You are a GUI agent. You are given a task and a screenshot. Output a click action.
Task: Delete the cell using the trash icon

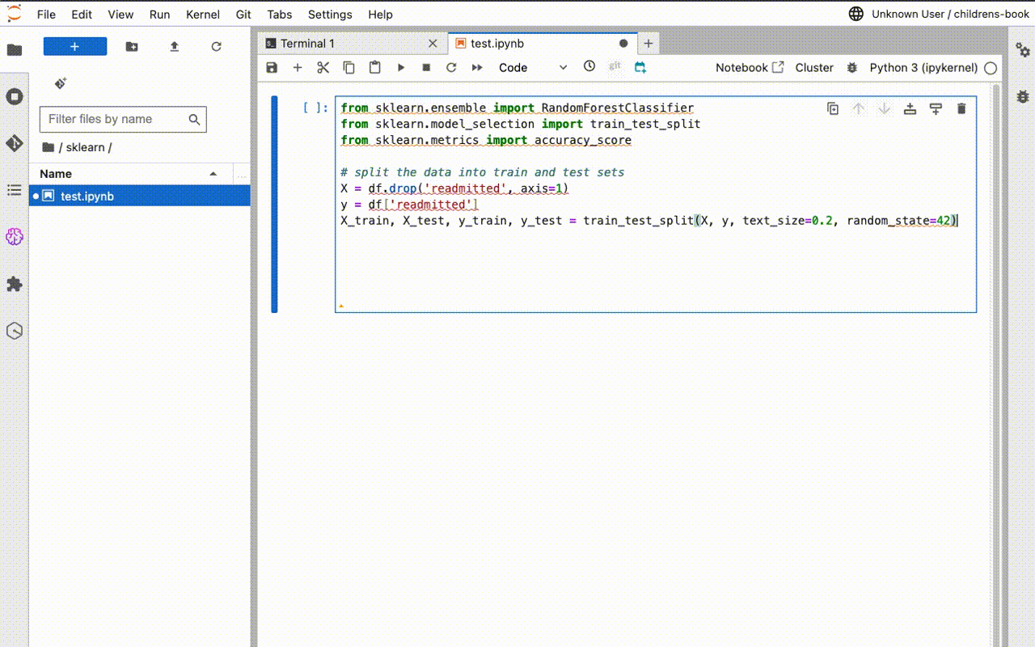(x=961, y=108)
